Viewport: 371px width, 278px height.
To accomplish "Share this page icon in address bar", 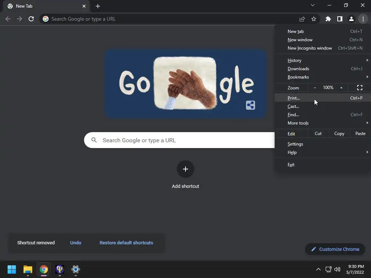I will [302, 19].
